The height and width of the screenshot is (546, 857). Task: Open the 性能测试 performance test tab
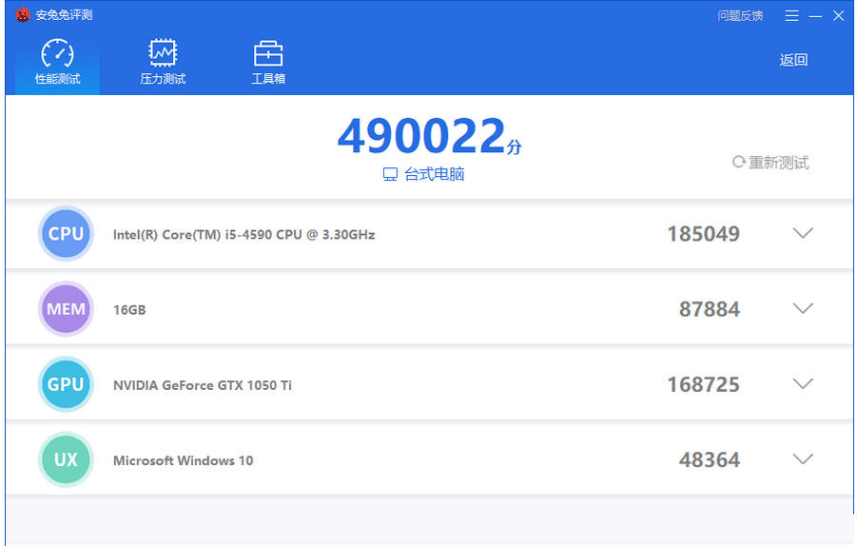[57, 63]
